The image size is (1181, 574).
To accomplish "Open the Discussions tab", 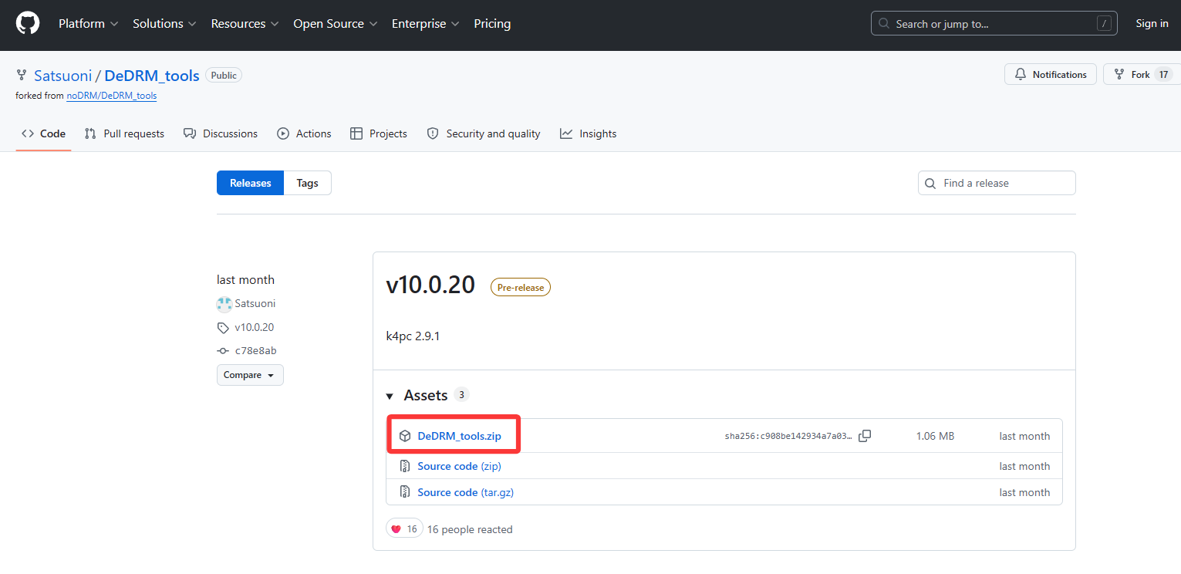I will point(221,133).
